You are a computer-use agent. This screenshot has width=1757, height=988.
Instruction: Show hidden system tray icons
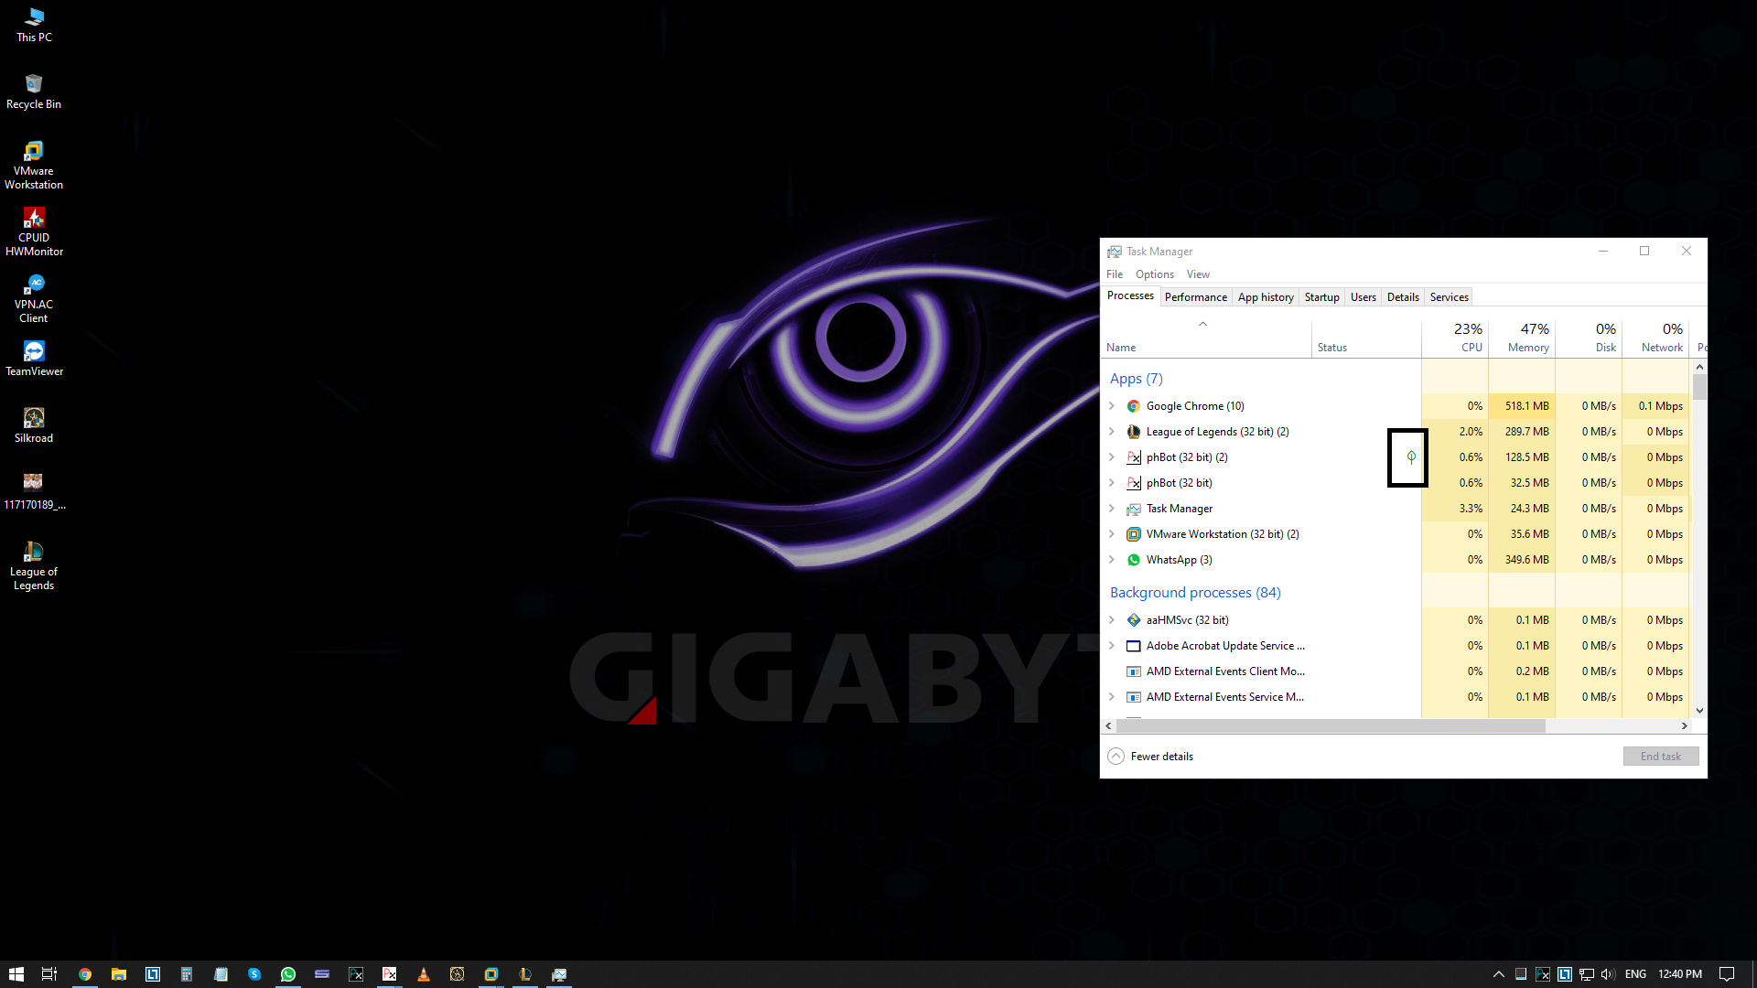(1498, 974)
